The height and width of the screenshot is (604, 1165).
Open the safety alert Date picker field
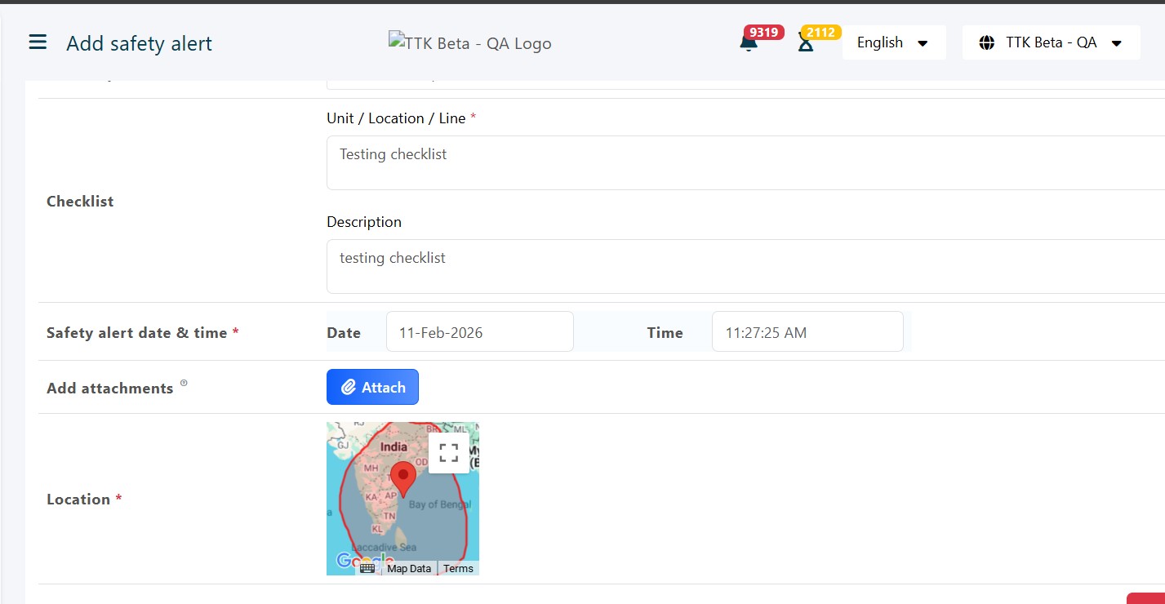479,332
